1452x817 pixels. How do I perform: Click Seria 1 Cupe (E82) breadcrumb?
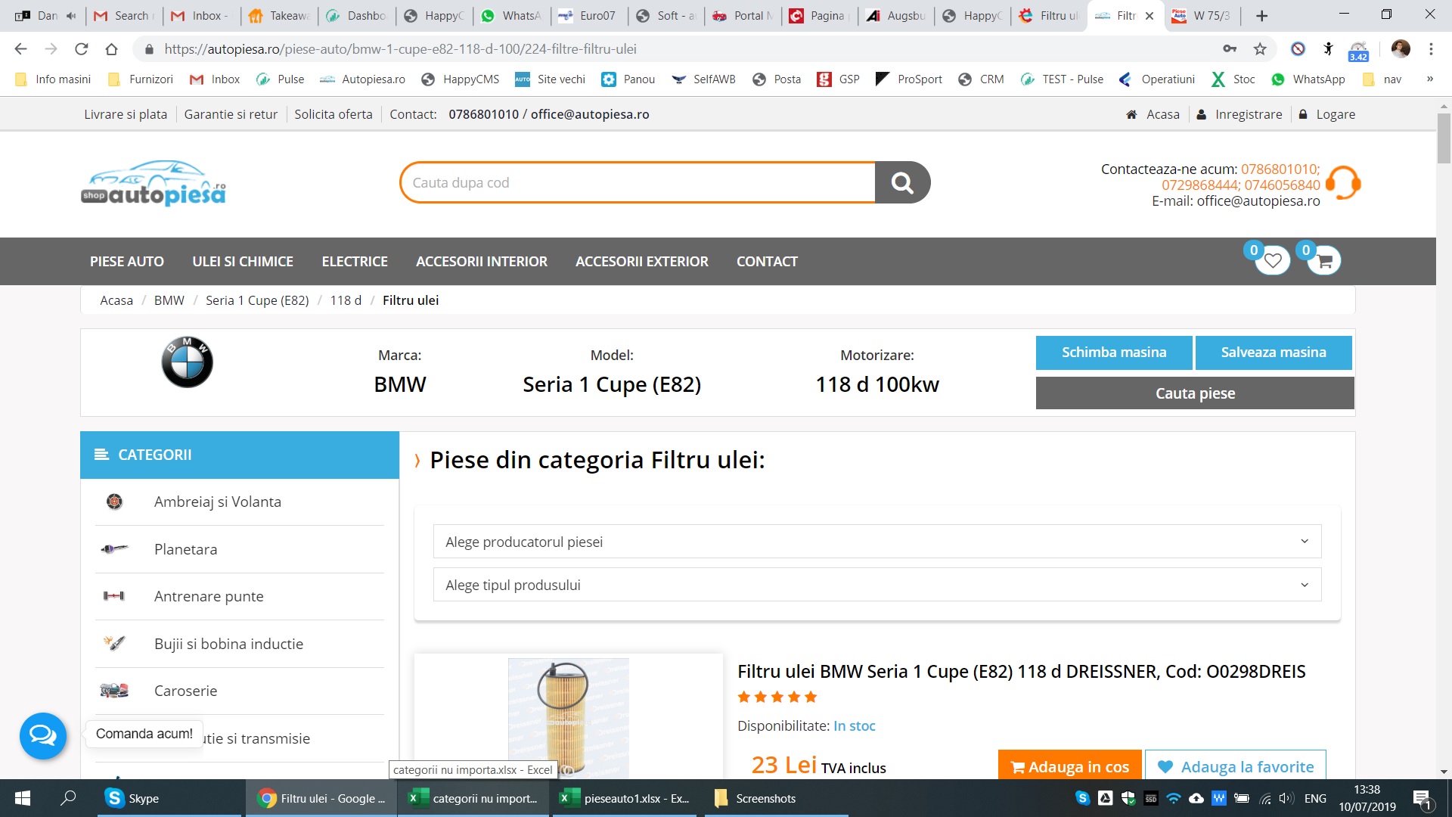[257, 300]
